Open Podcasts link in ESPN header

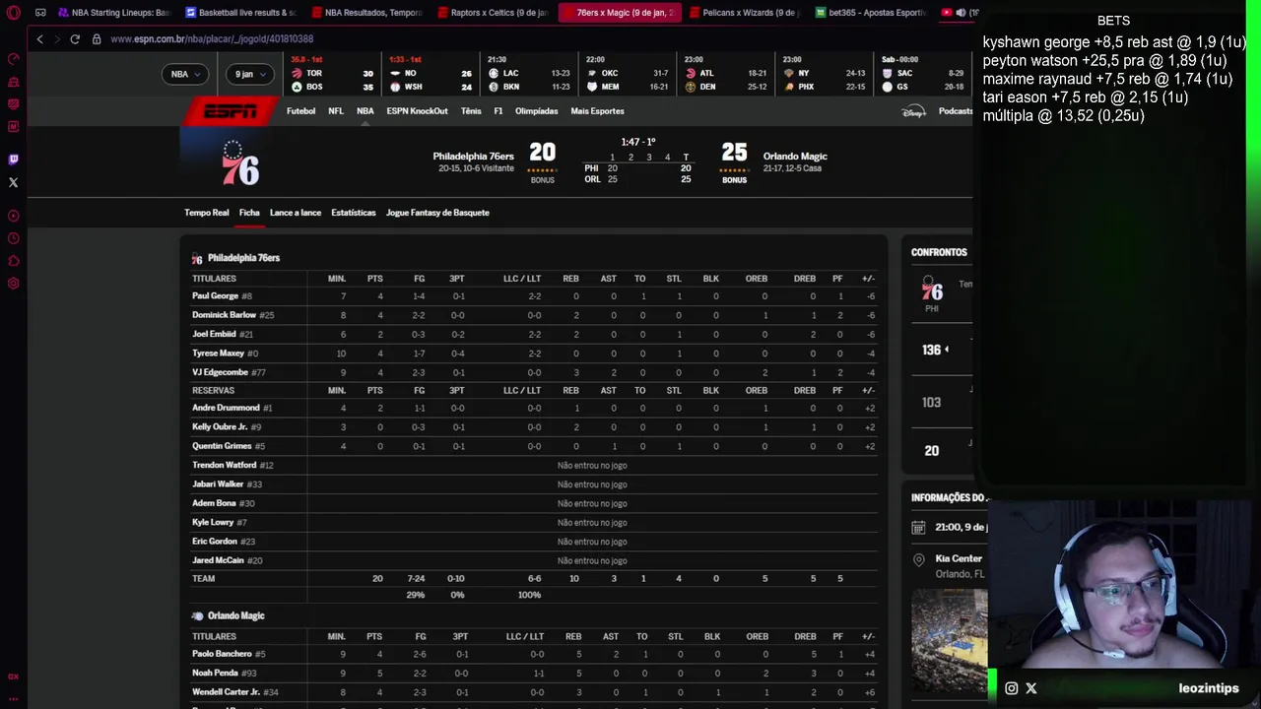[x=955, y=111]
